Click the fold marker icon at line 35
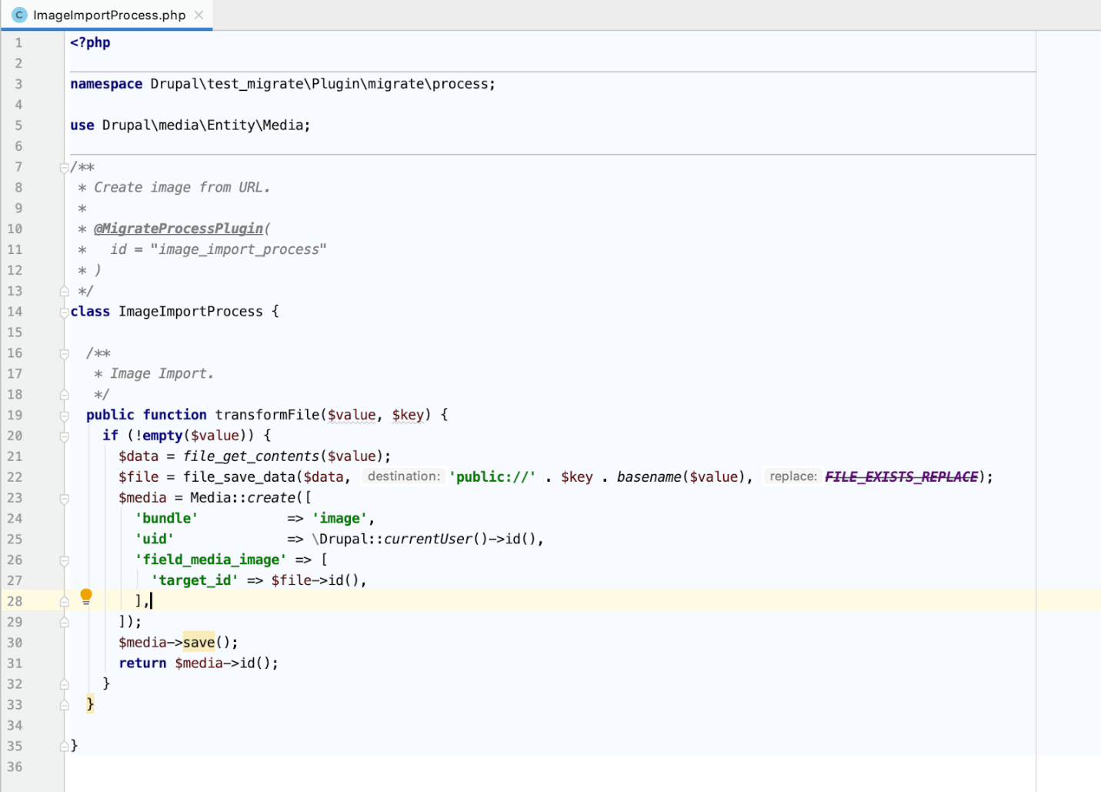 pyautogui.click(x=64, y=745)
